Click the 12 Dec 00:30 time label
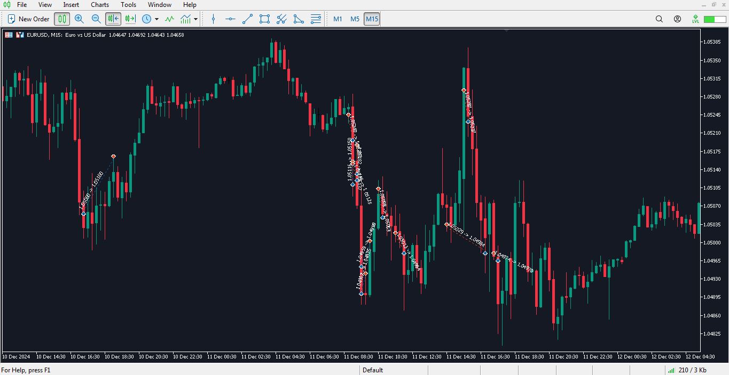 pos(633,356)
